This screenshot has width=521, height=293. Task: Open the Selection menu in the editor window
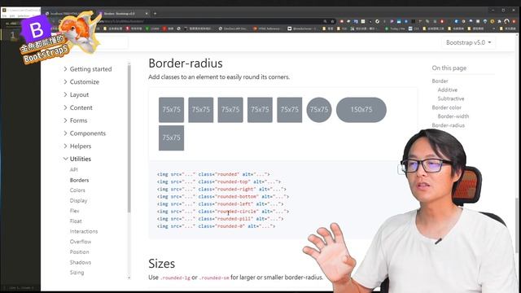(24, 16)
